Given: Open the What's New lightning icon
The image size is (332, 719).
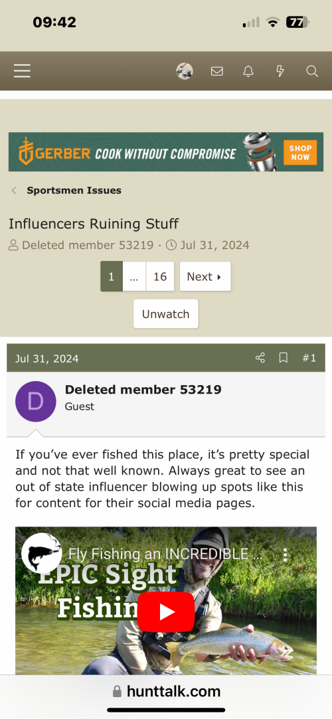Looking at the screenshot, I should coord(280,71).
